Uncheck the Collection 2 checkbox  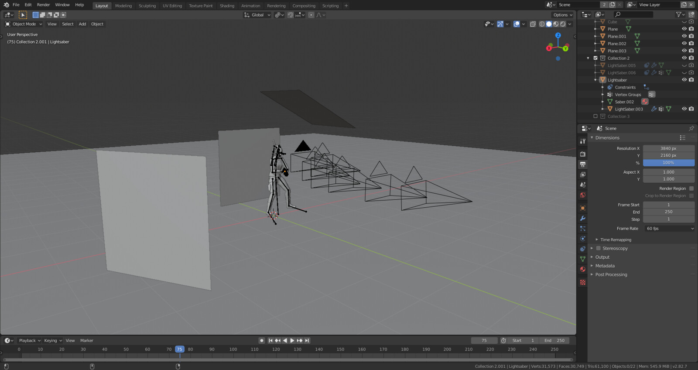595,58
